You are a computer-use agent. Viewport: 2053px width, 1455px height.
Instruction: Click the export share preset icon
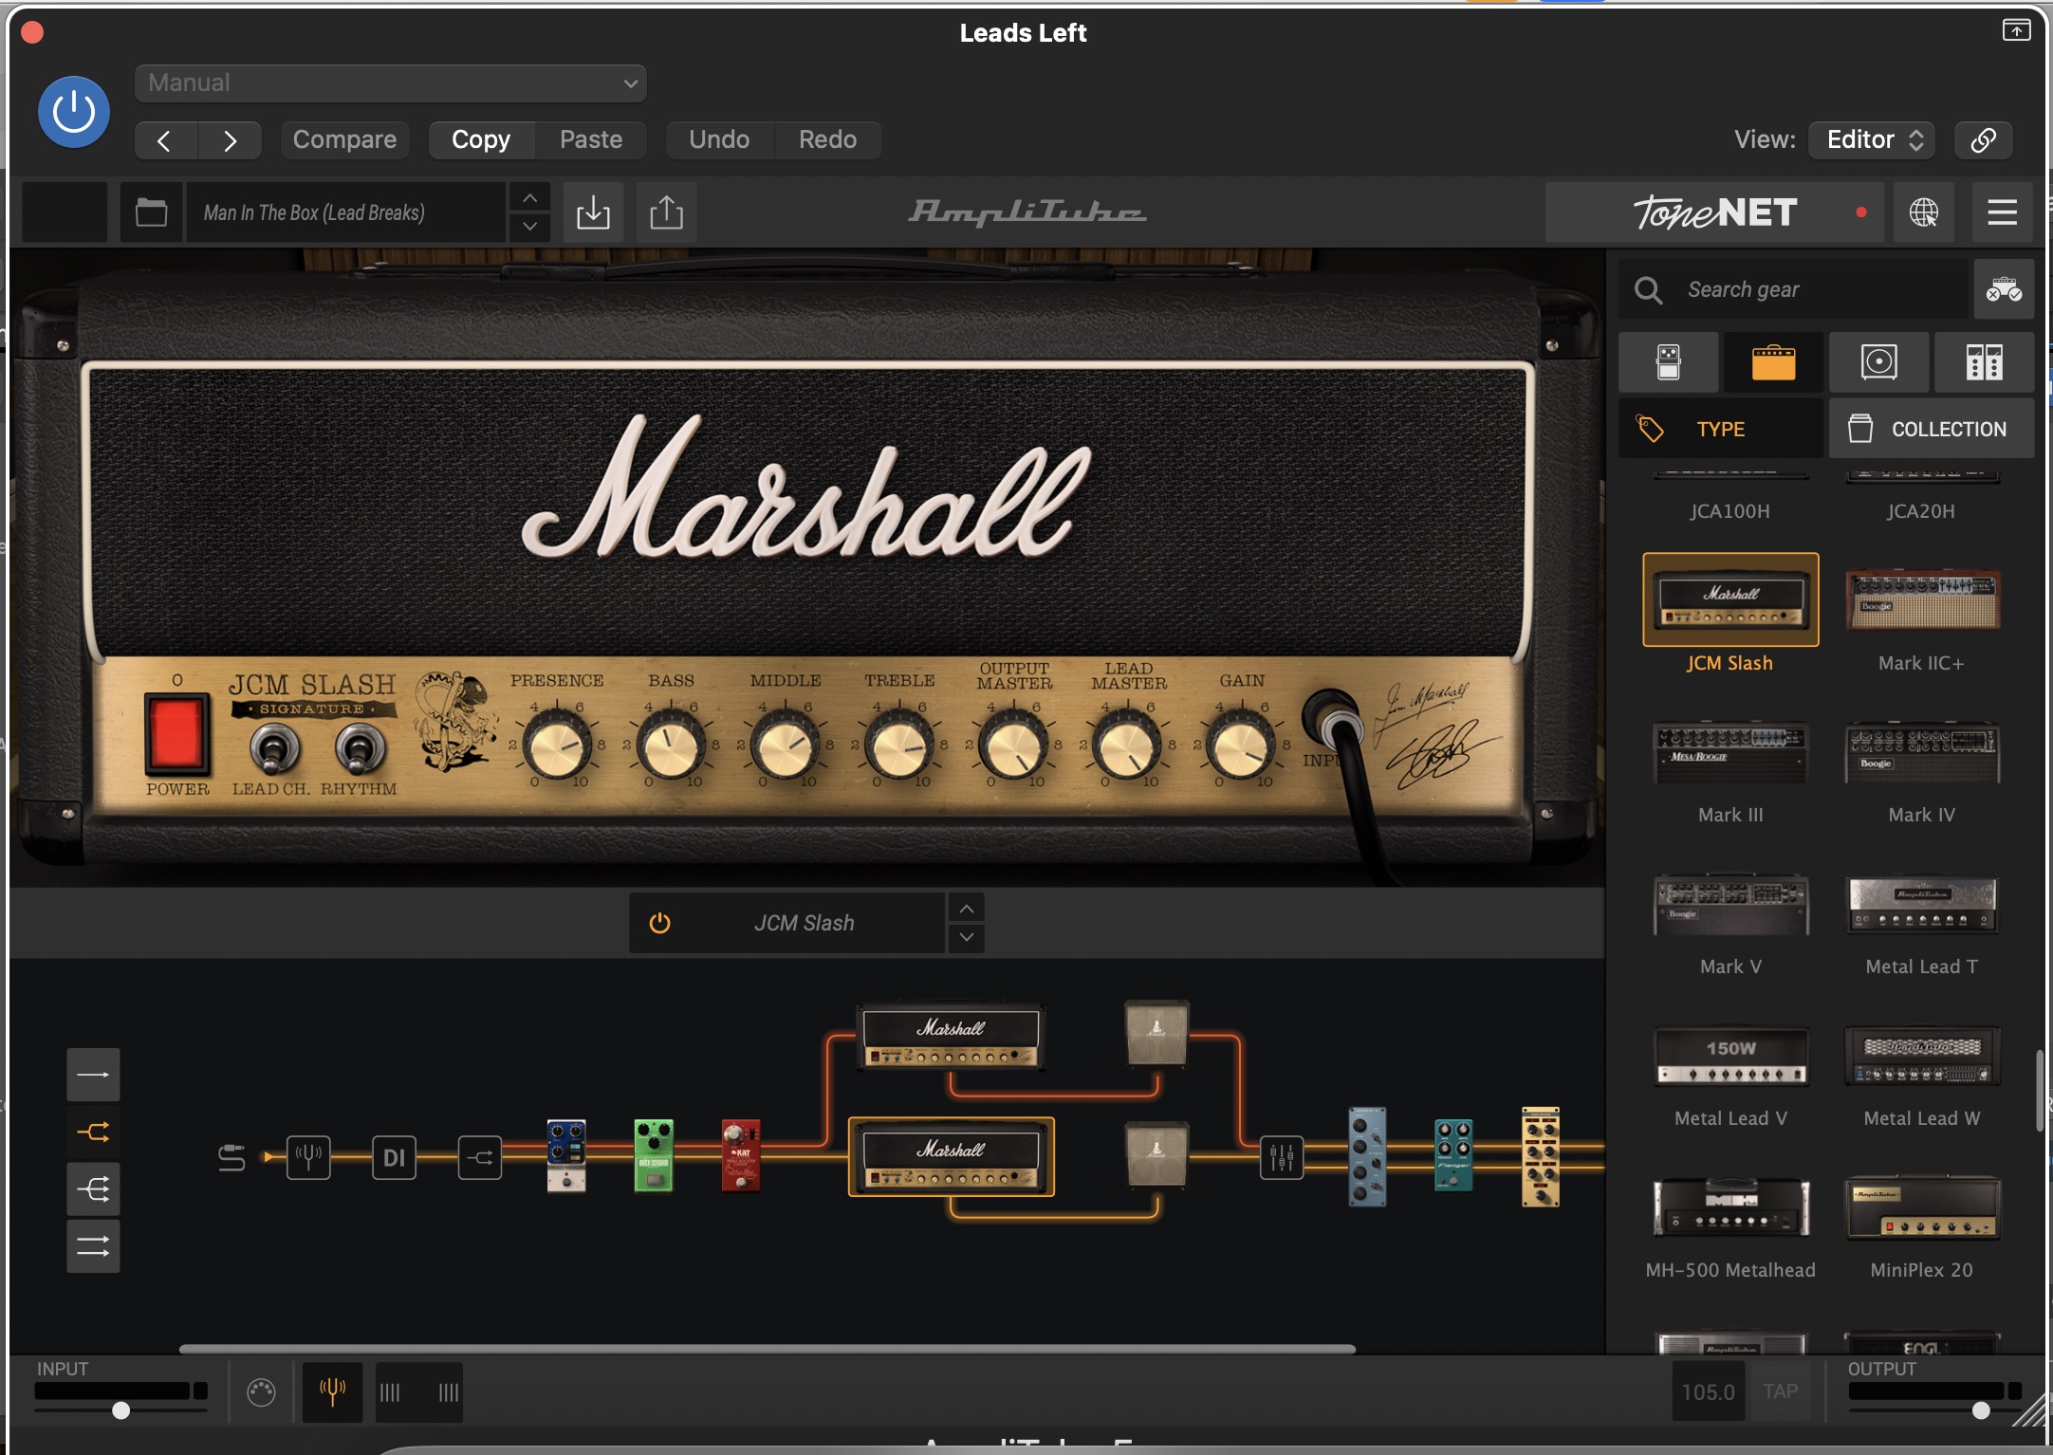click(666, 212)
